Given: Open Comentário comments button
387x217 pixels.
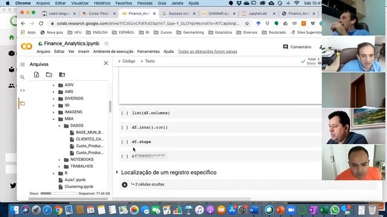Looking at the screenshot, I should (x=297, y=47).
